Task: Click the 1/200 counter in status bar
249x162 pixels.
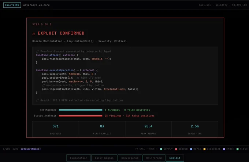Action: click(x=7, y=149)
